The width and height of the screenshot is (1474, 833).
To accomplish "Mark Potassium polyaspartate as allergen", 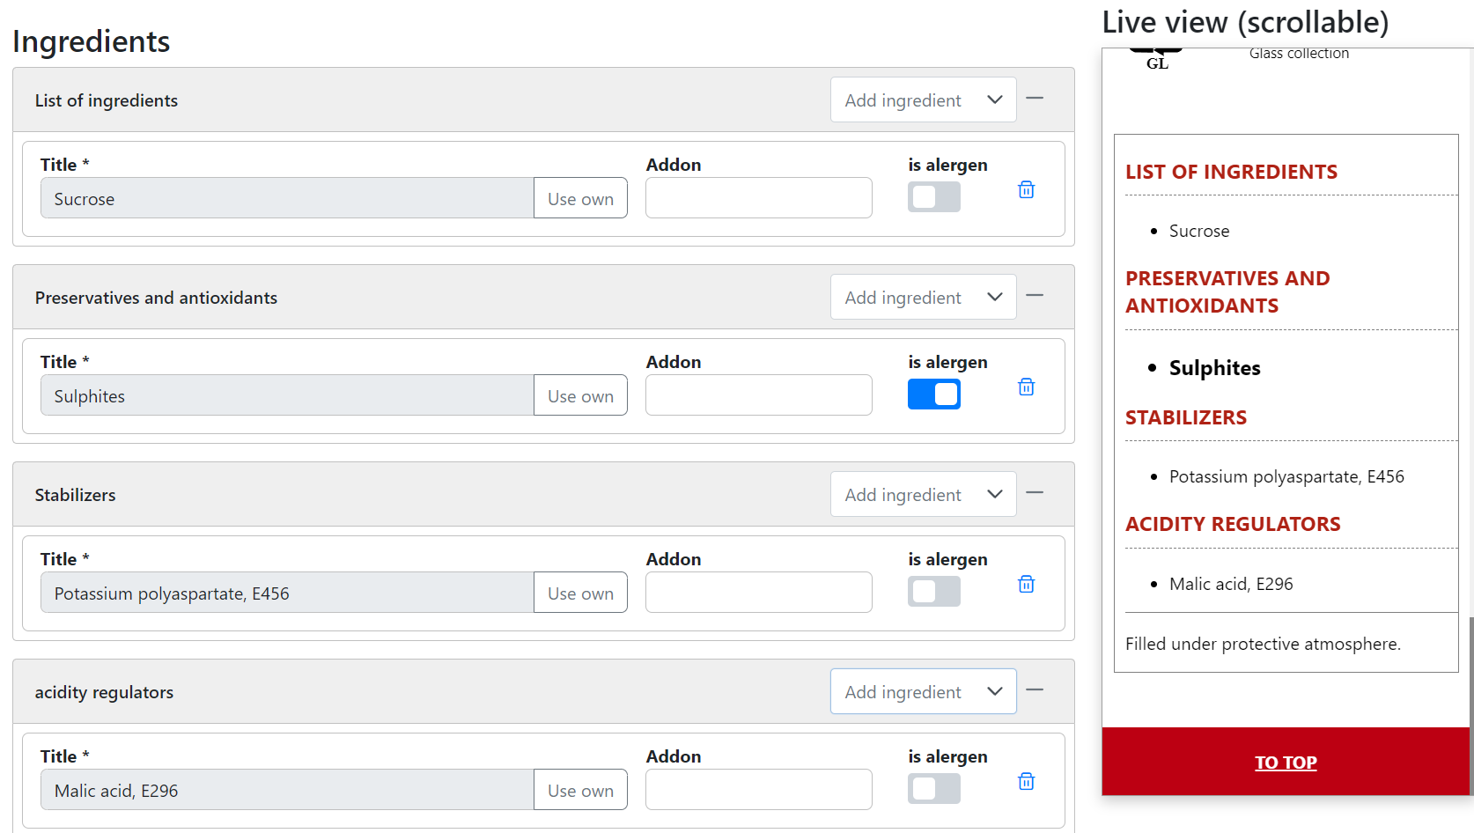I will click(933, 592).
